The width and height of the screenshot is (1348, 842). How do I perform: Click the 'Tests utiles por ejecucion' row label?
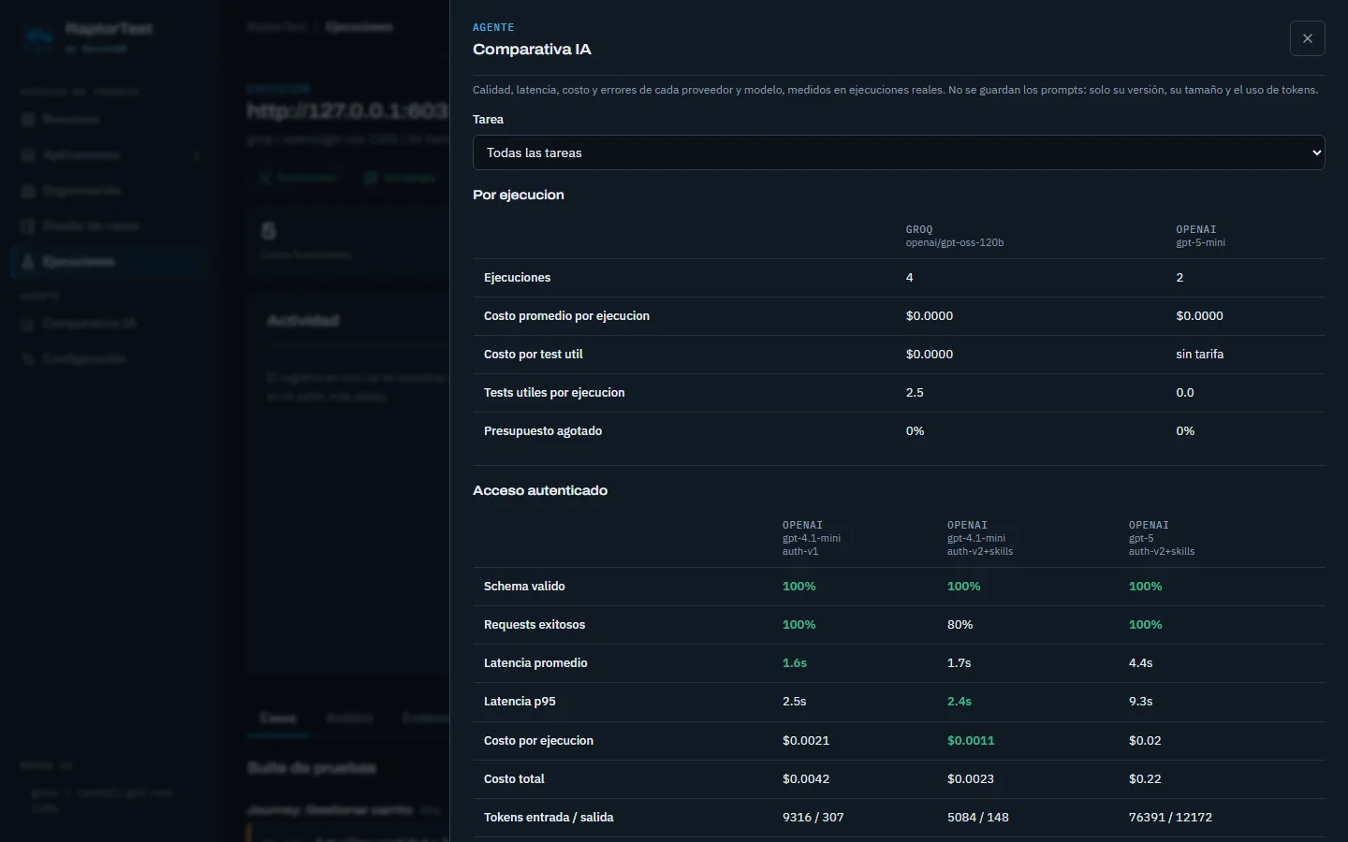pyautogui.click(x=554, y=393)
